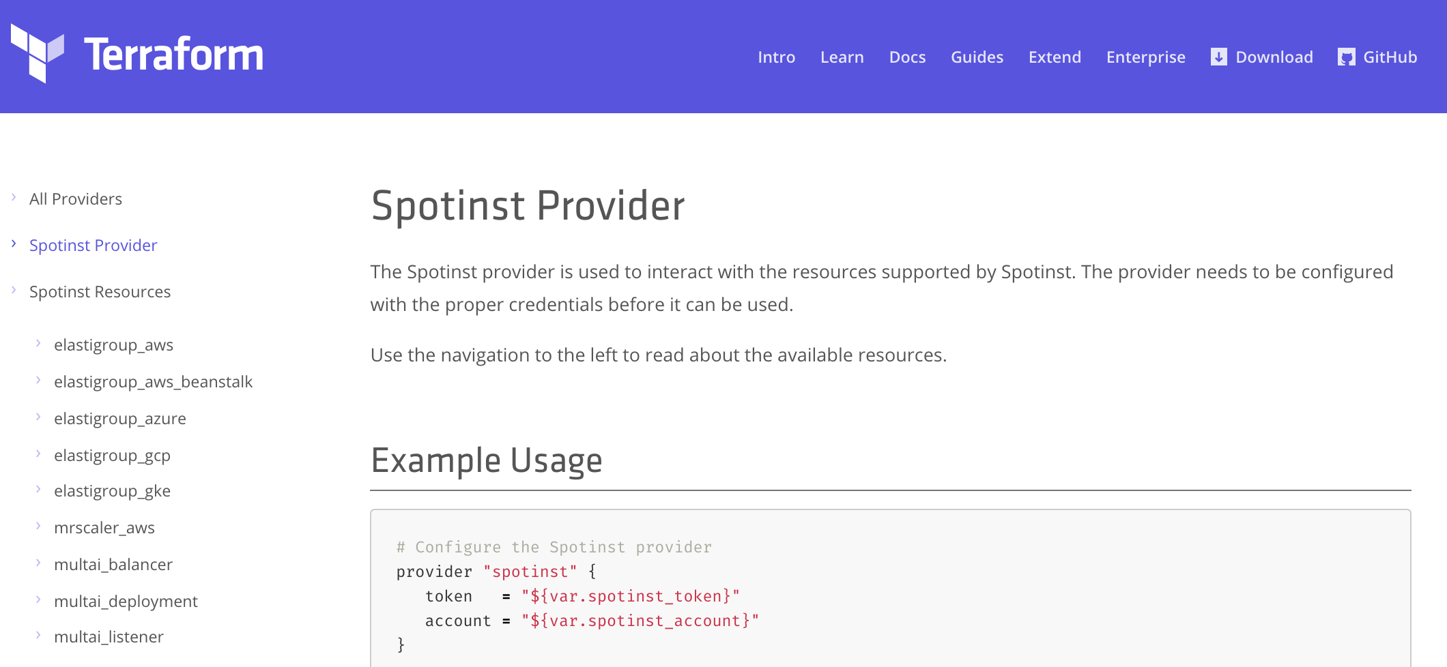
Task: Click the Terraform logo icon
Action: [38, 53]
